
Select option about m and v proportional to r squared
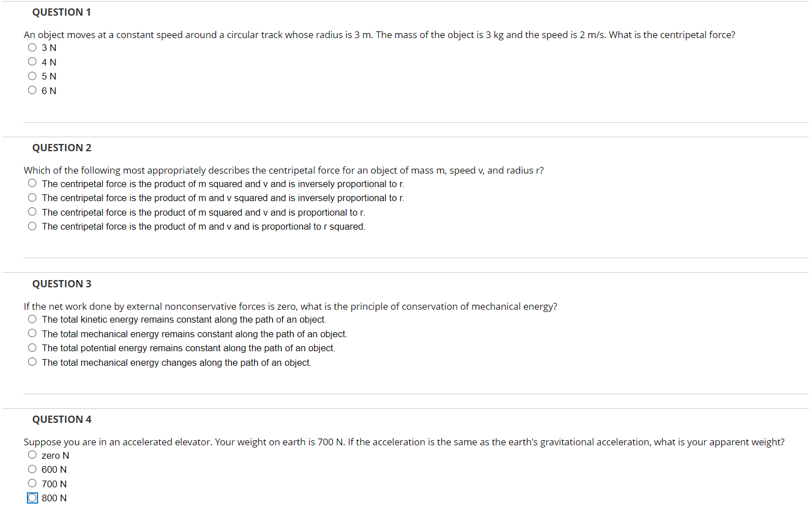(x=32, y=226)
